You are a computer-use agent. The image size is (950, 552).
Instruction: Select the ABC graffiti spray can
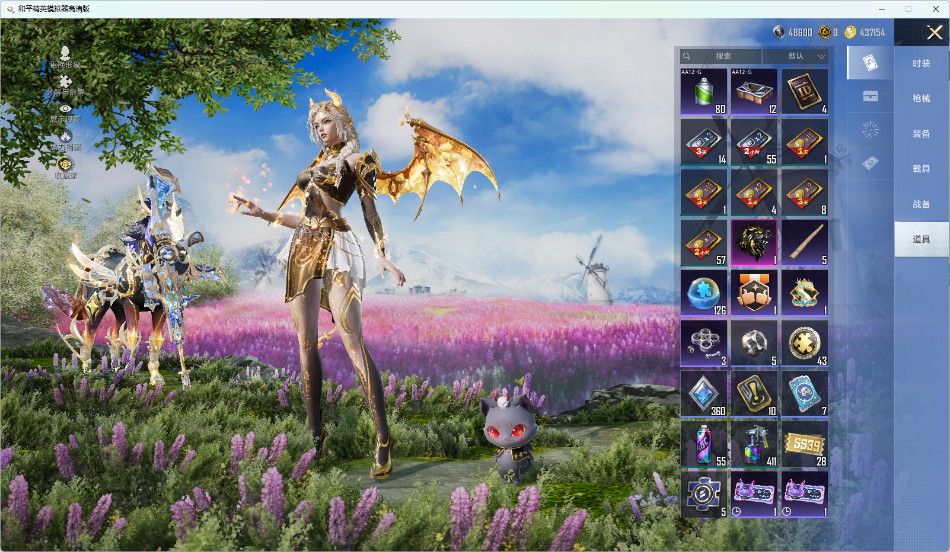pos(704,444)
